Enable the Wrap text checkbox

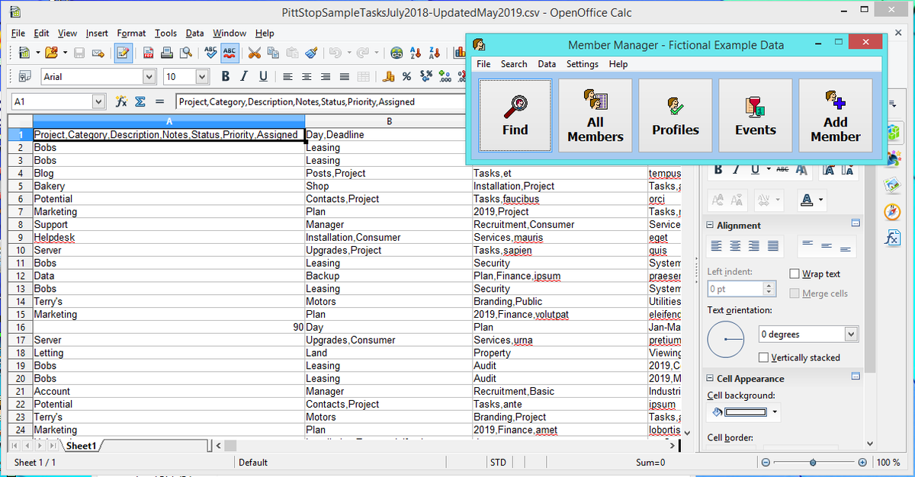pyautogui.click(x=795, y=274)
